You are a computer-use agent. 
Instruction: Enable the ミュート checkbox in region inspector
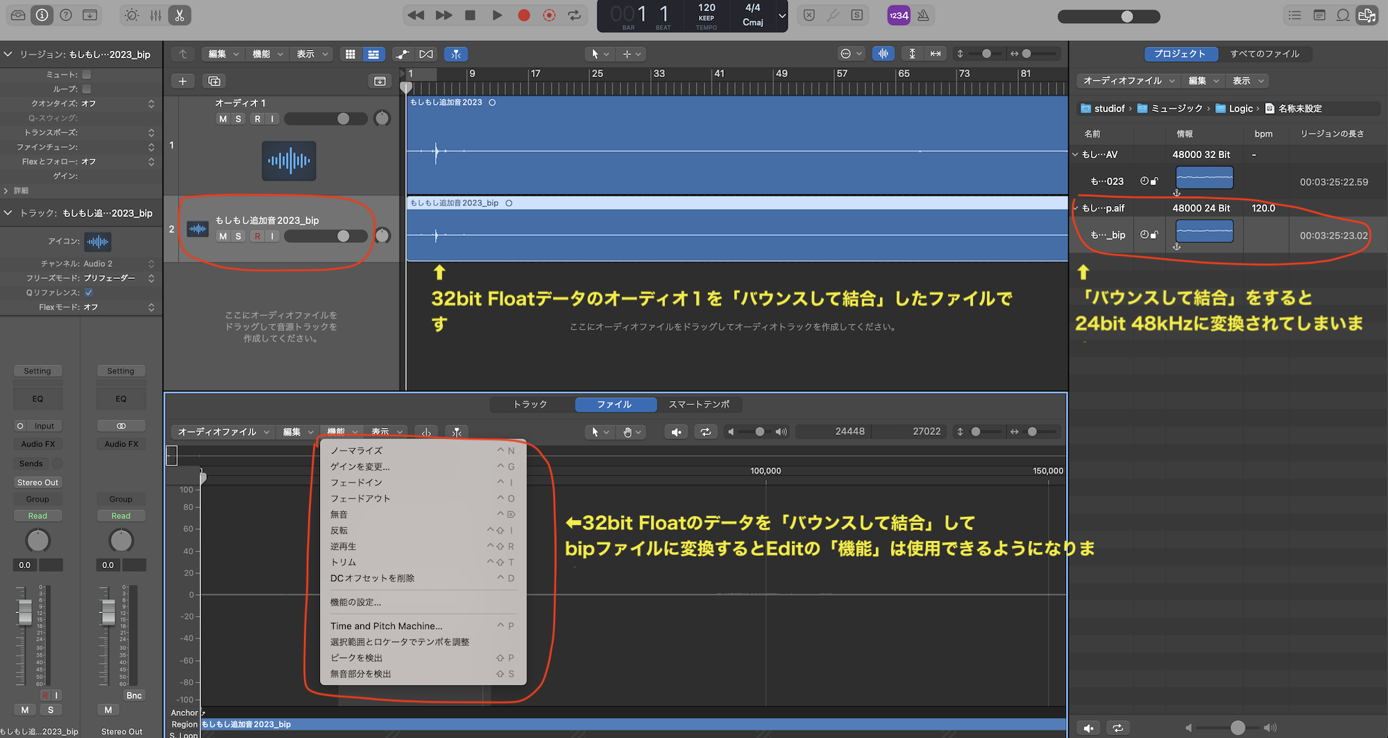pyautogui.click(x=87, y=74)
